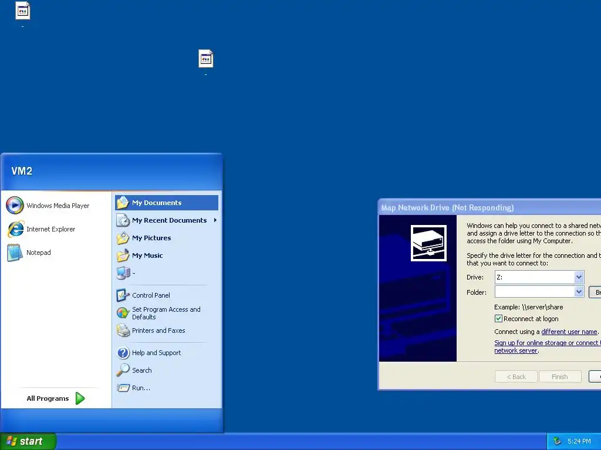Click the 5:24 PM clock
Screen dimensions: 601x450
579,441
